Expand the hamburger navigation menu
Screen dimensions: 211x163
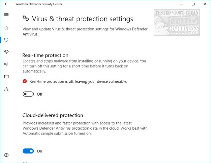click(x=6, y=15)
